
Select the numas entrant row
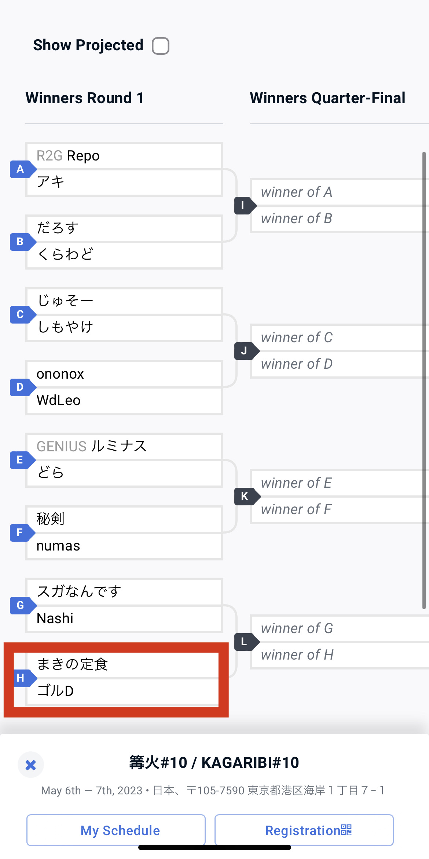(124, 546)
